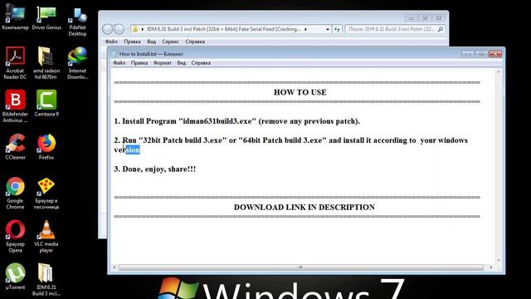The width and height of the screenshot is (531, 299).
Task: Close the Explorer window
Action: pos(439,17)
